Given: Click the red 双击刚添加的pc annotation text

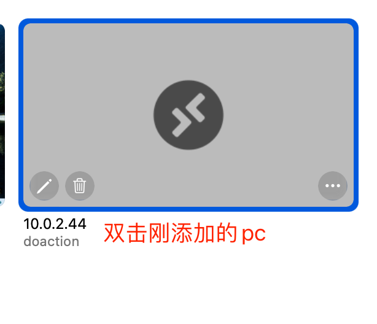Looking at the screenshot, I should (185, 233).
